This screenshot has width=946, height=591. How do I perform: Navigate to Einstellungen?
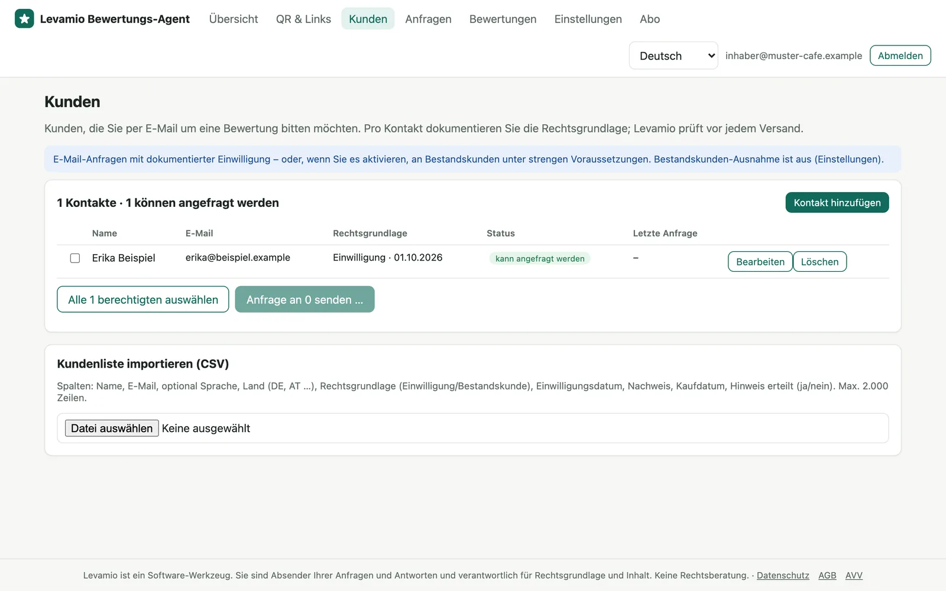click(588, 19)
